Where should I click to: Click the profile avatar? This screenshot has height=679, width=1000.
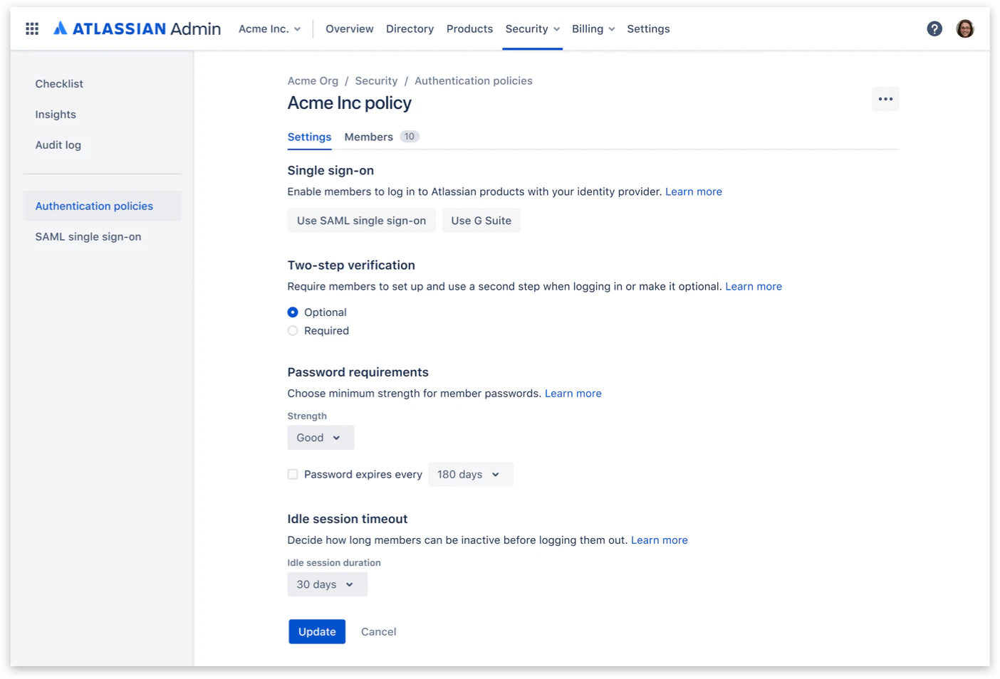965,28
